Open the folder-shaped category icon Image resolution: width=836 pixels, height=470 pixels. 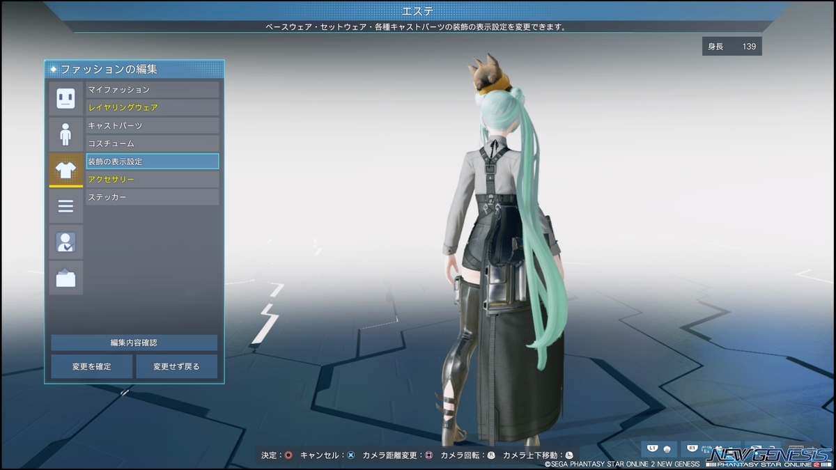[x=65, y=278]
